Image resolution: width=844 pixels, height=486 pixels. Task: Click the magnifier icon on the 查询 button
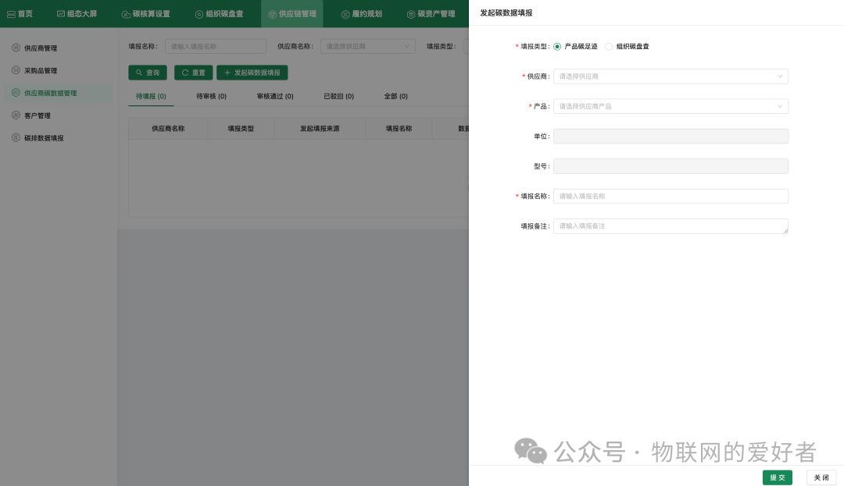coord(138,73)
